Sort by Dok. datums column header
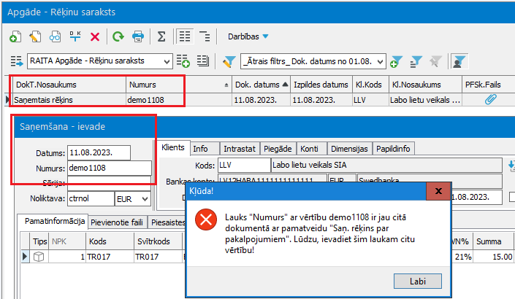This screenshot has height=299, width=515. [x=261, y=85]
